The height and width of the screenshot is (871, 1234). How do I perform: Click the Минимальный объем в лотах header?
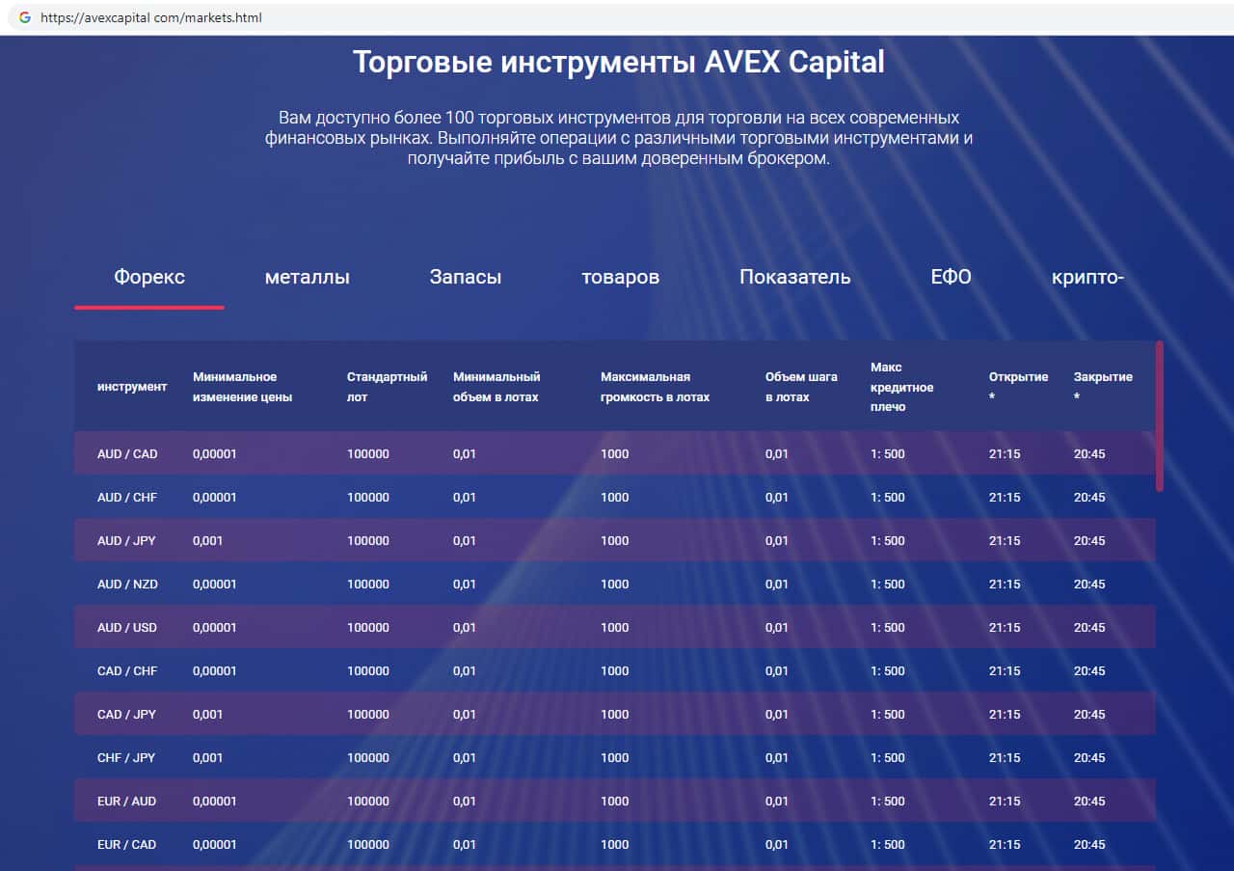[x=496, y=387]
